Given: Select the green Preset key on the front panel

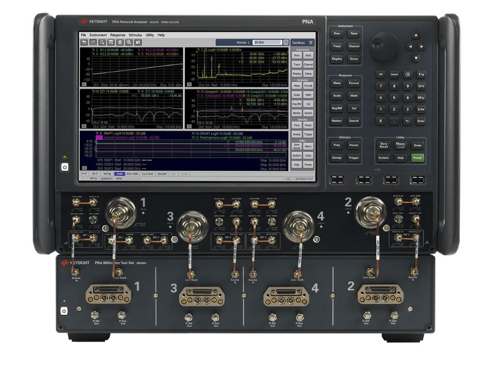Looking at the screenshot, I should pos(417,157).
